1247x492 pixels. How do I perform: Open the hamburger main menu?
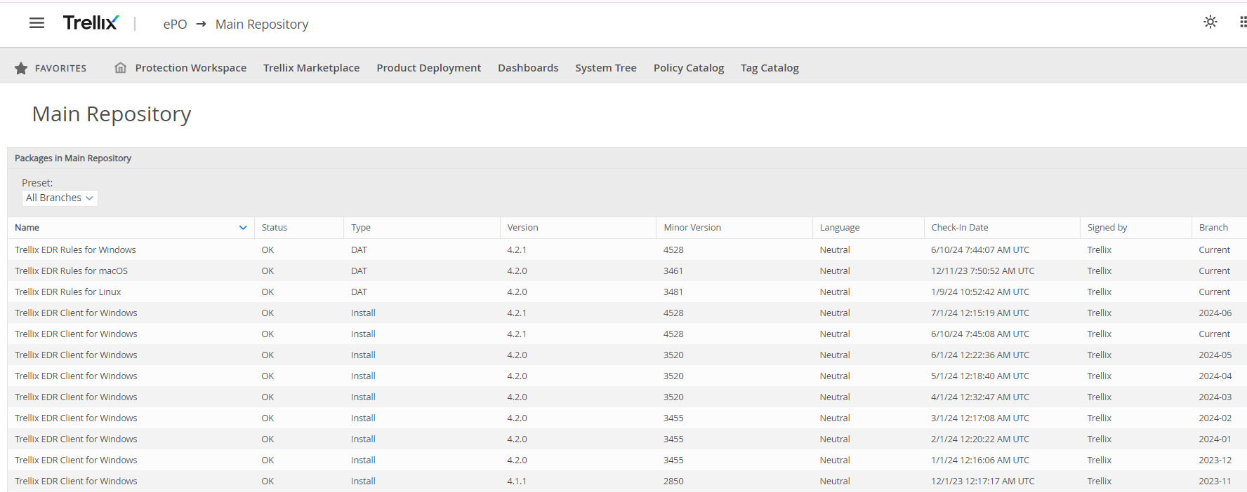point(37,23)
